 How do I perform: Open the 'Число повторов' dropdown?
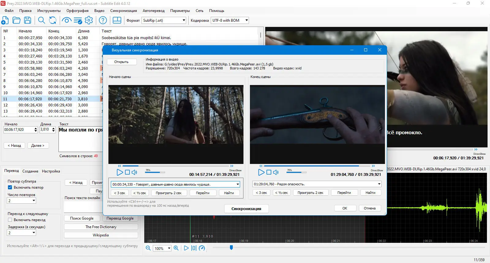point(21,201)
